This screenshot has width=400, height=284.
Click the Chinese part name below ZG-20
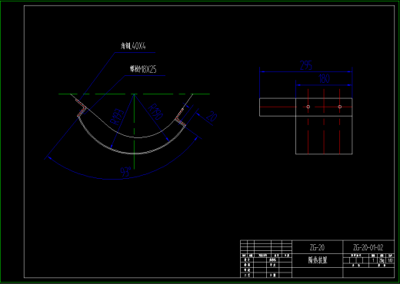(318, 260)
